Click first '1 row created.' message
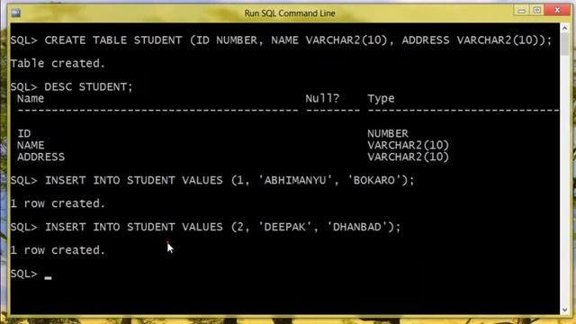 (x=58, y=203)
